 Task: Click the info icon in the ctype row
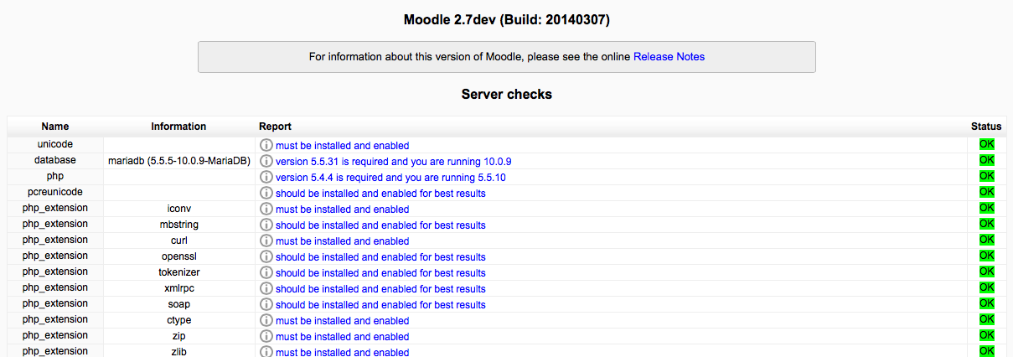[x=266, y=321]
